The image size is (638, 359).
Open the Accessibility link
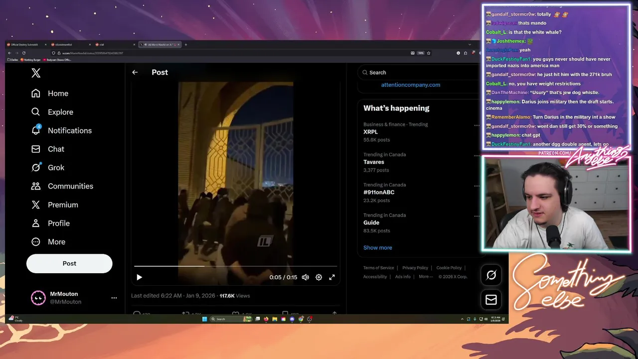(375, 277)
